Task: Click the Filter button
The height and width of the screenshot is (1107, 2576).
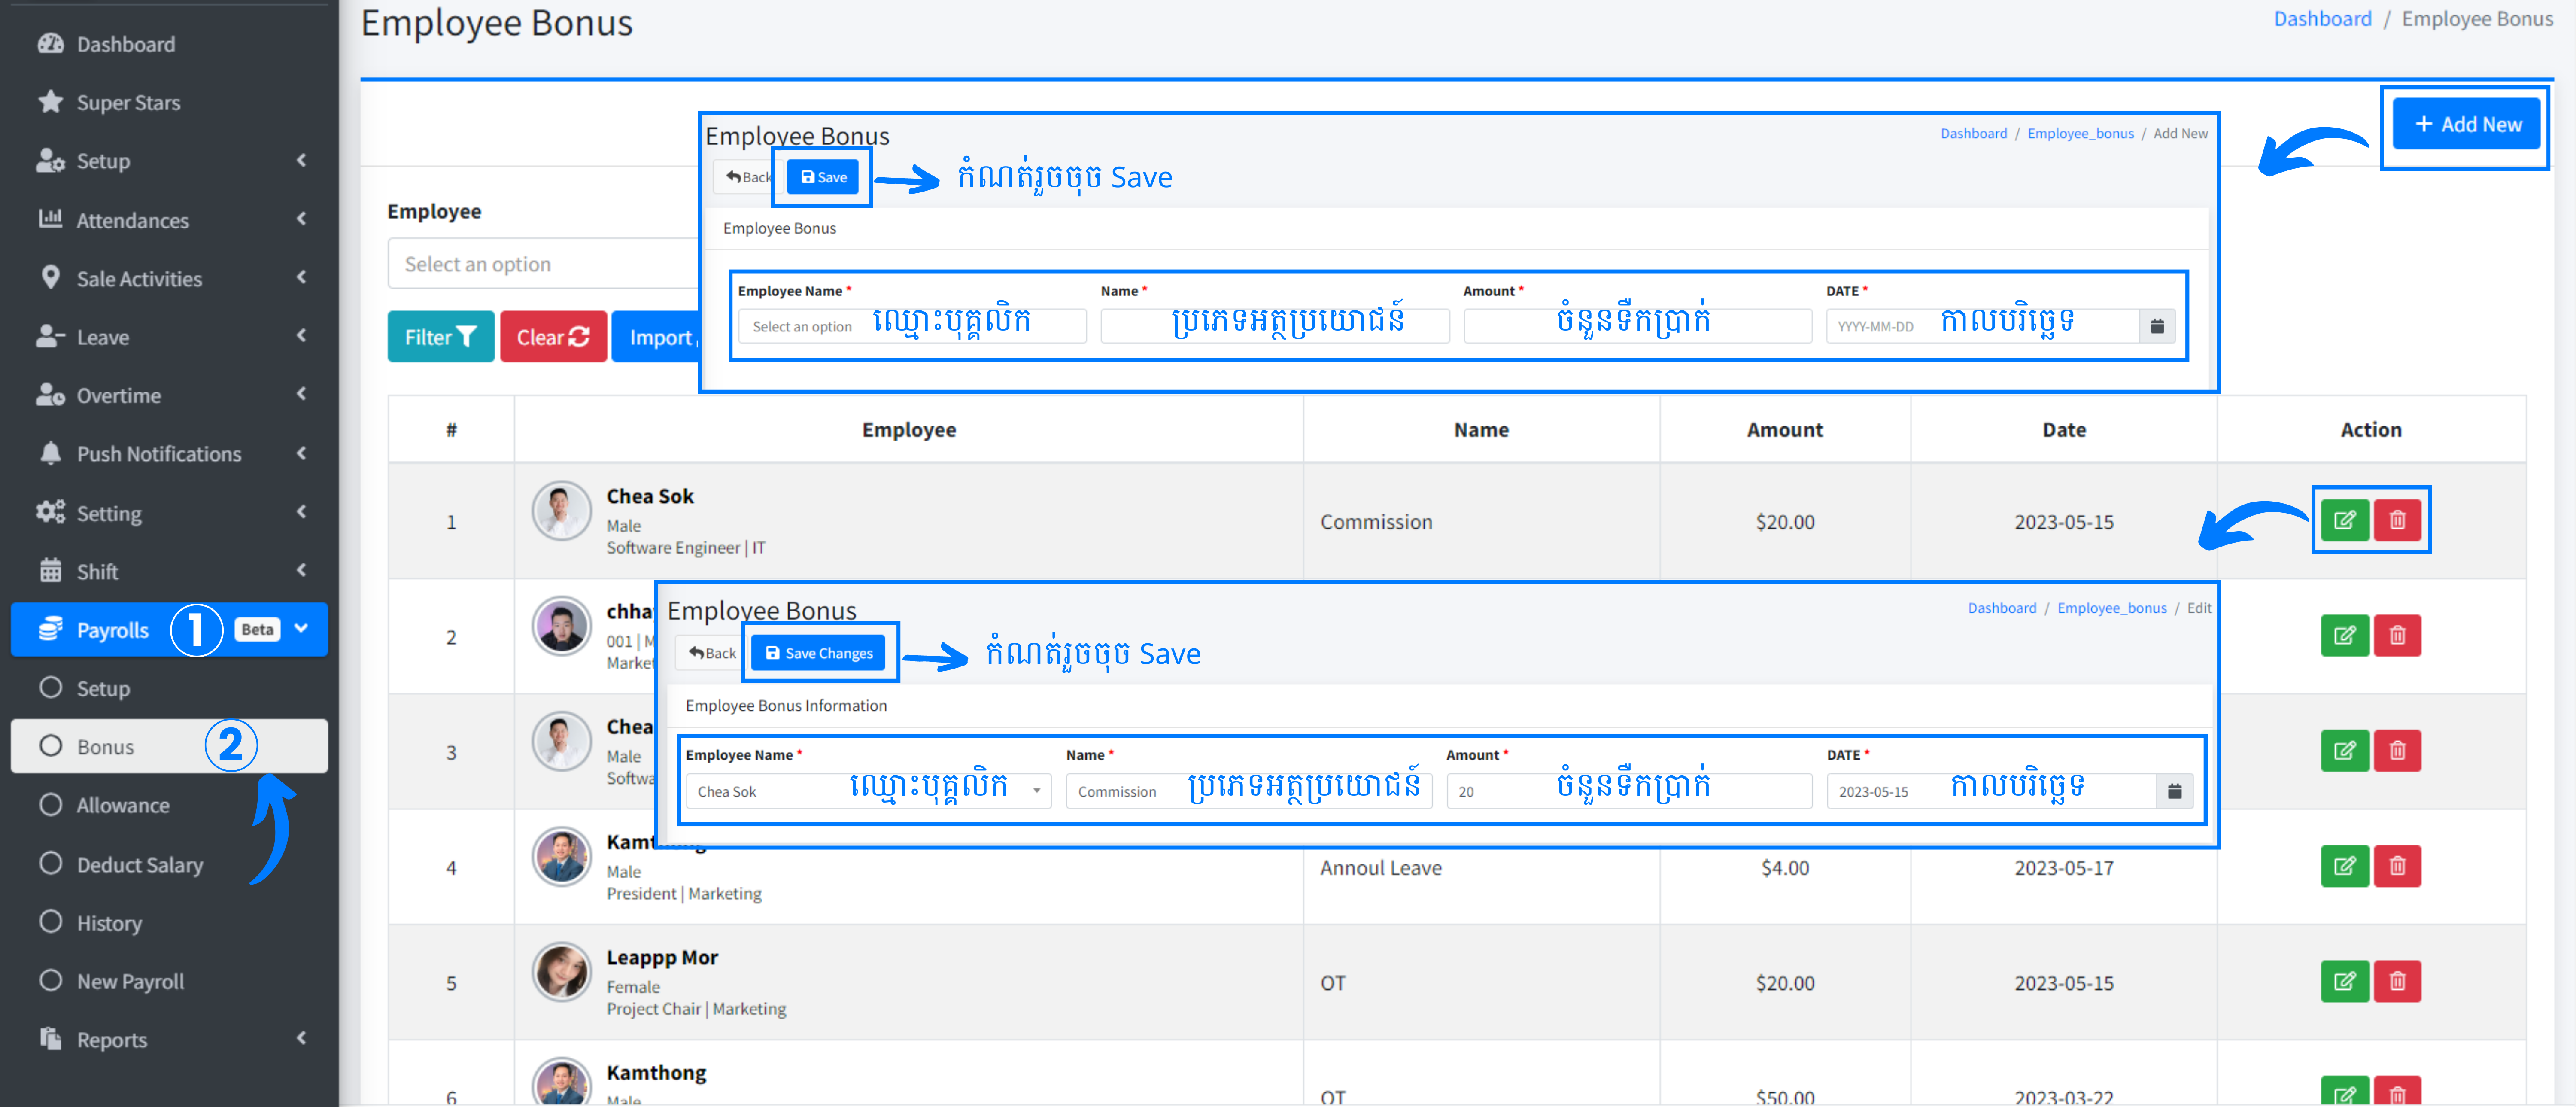Action: [x=440, y=337]
